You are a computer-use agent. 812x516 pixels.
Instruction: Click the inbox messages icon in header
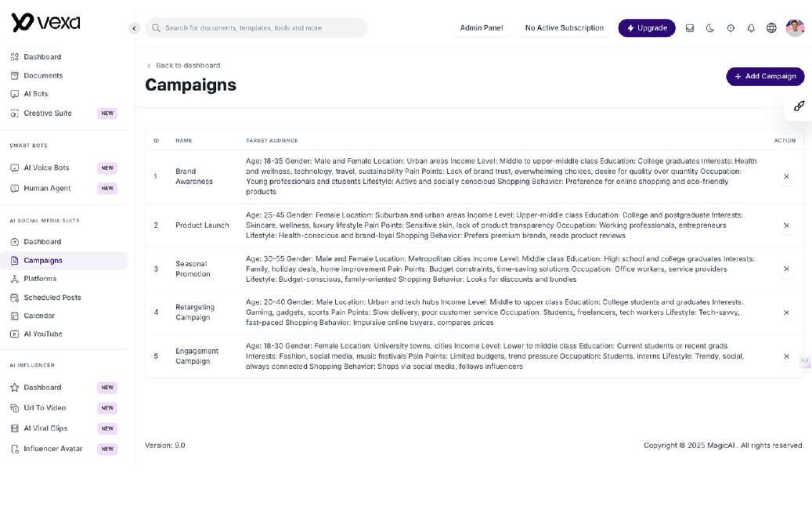point(690,28)
